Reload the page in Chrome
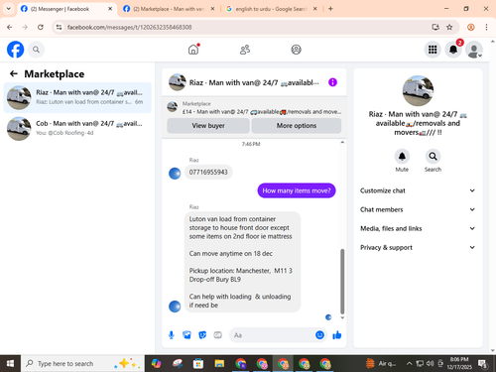The image size is (496, 372). pos(41,27)
